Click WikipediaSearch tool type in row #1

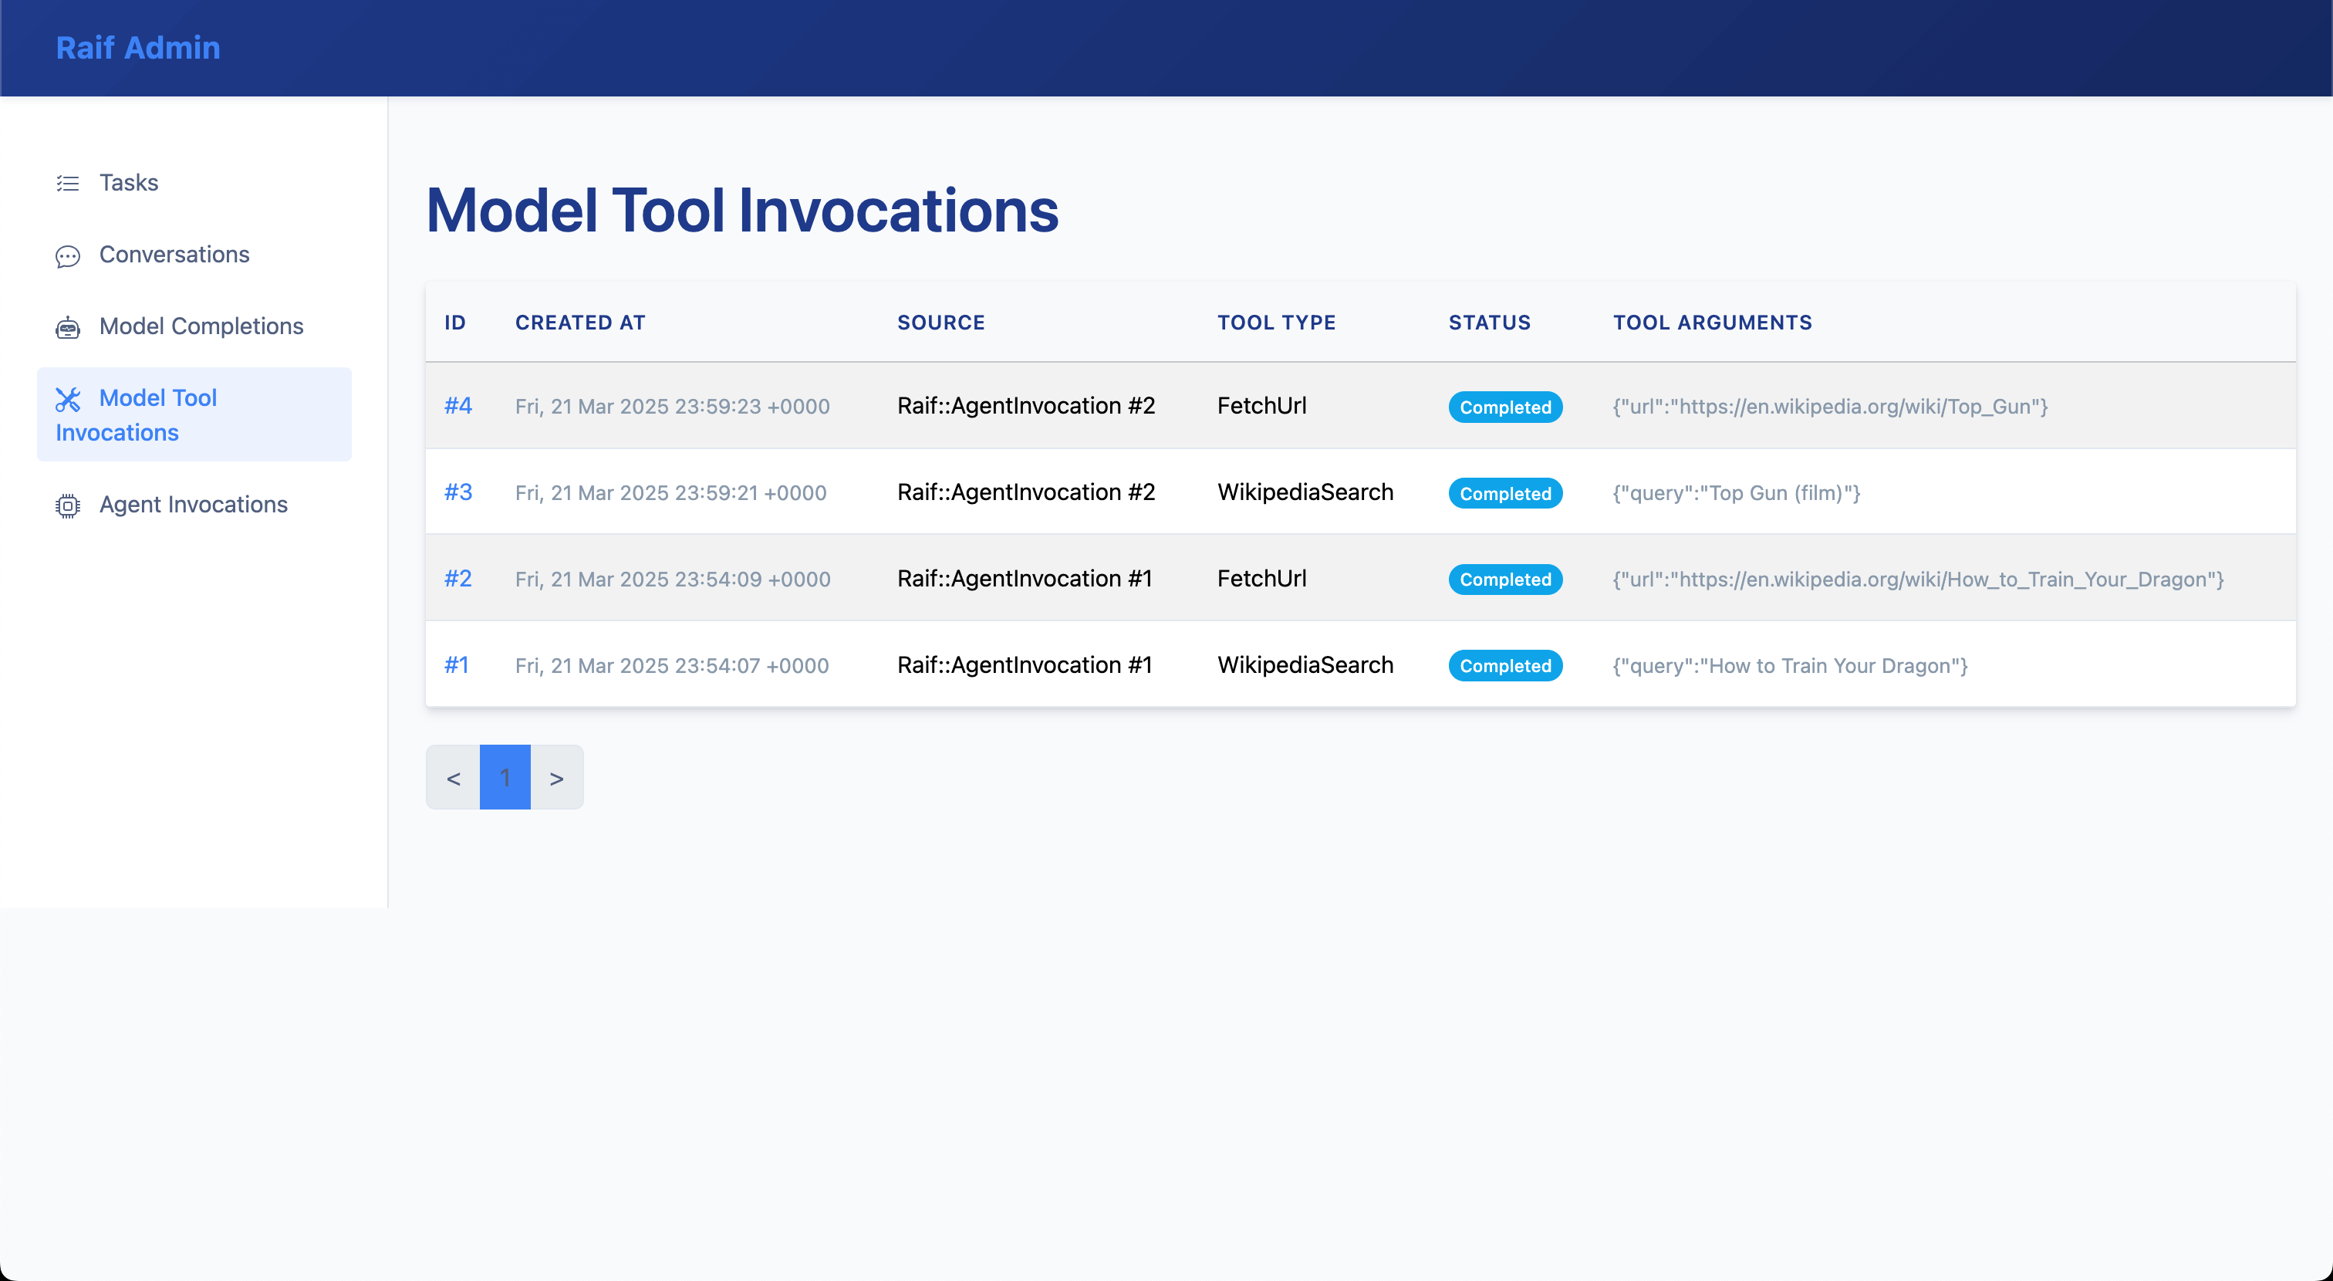(x=1305, y=665)
